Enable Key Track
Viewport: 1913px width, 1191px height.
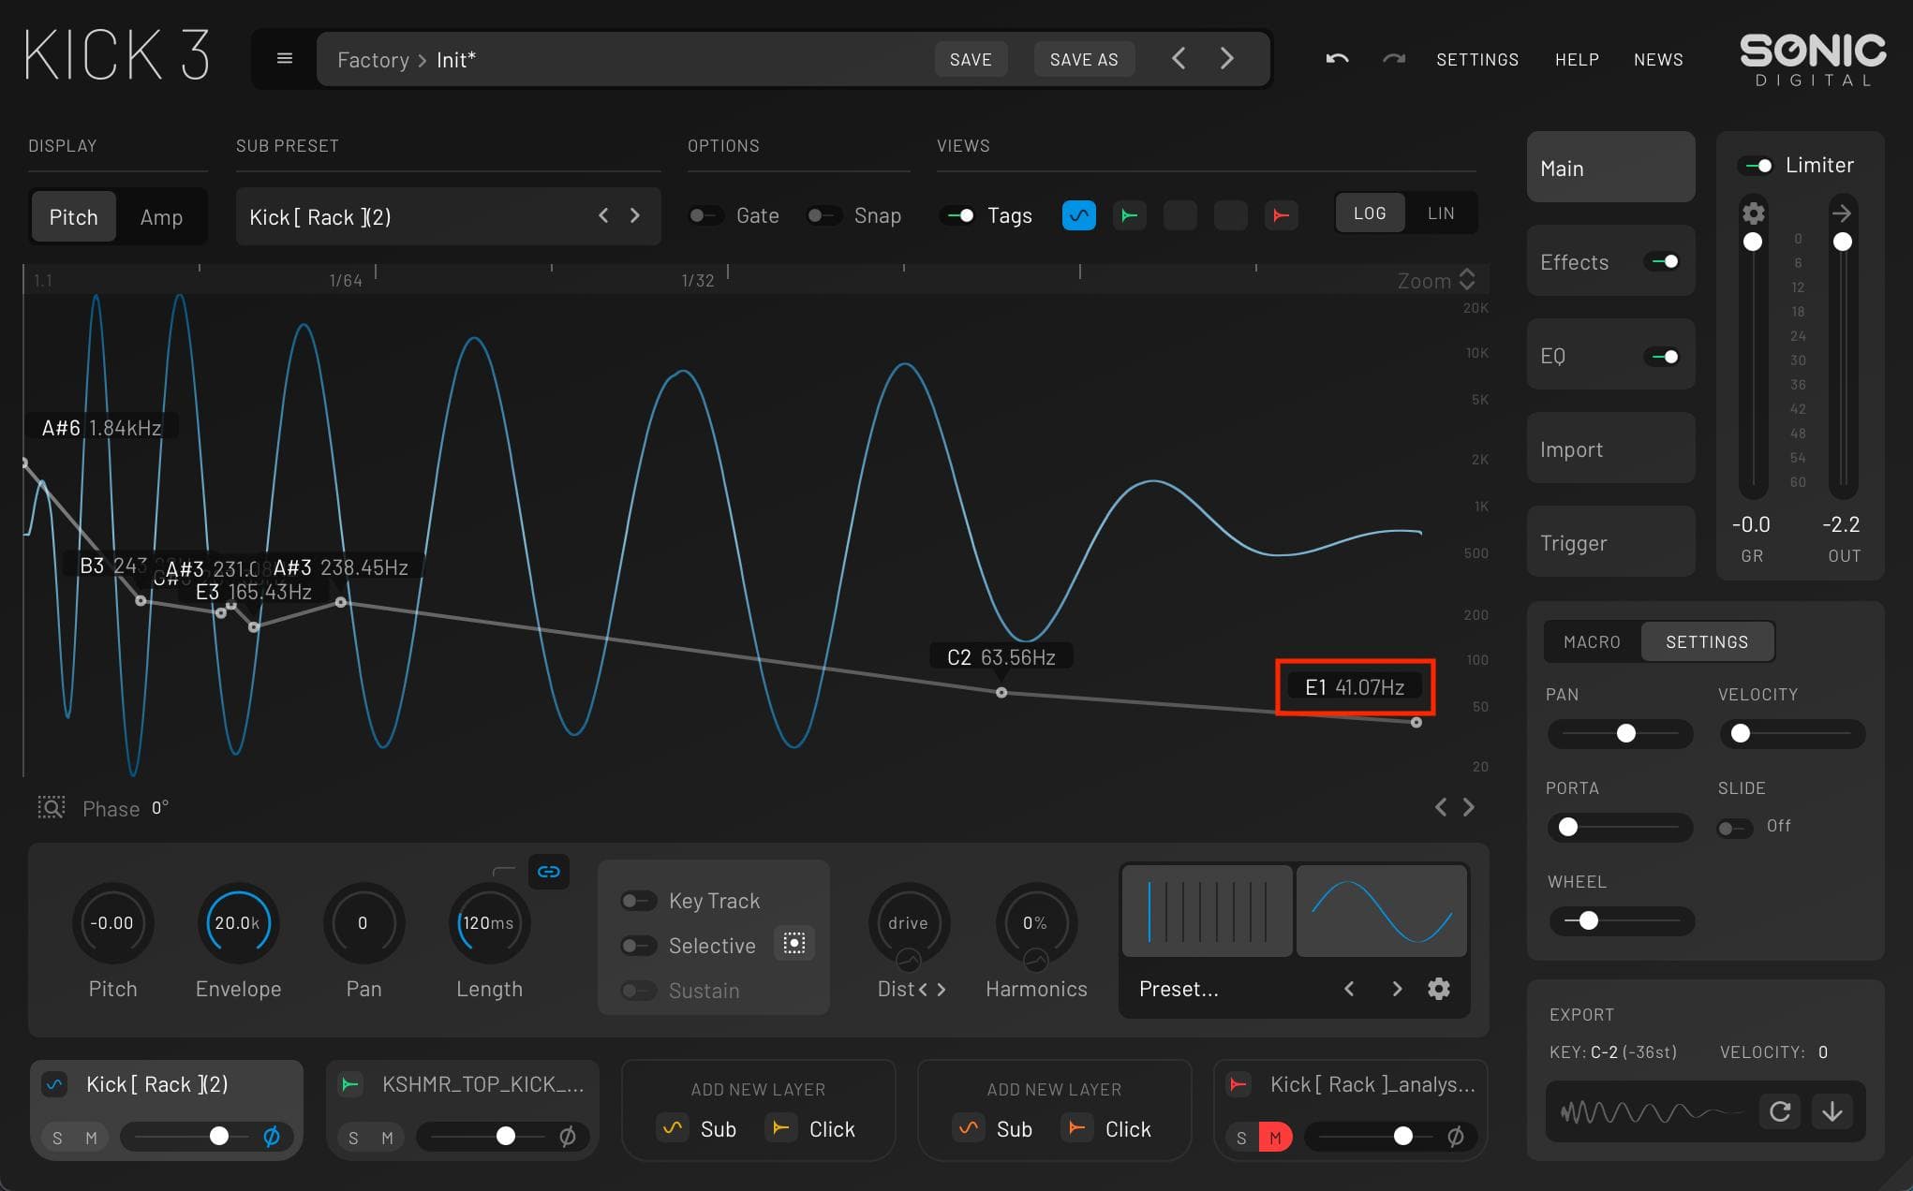(x=637, y=901)
